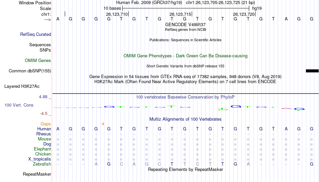Click Zebrafish last G base in alignment
This screenshot has width=319, height=182.
tap(312, 164)
